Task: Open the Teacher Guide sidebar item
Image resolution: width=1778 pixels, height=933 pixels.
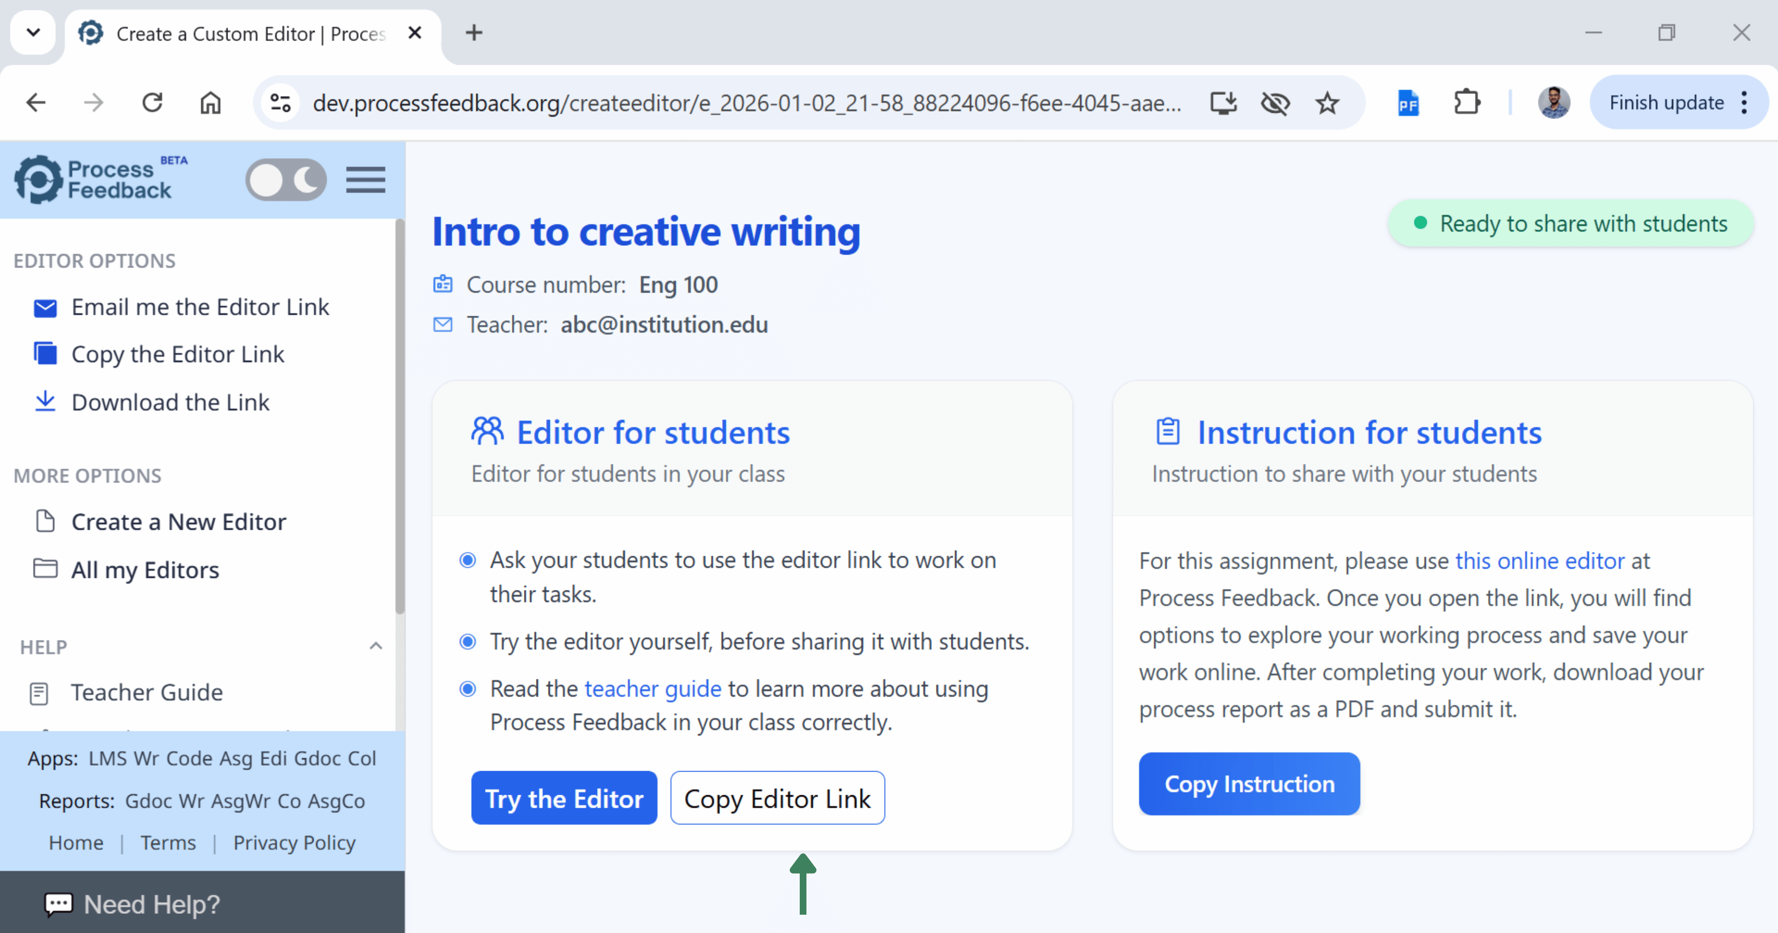Action: click(x=146, y=692)
